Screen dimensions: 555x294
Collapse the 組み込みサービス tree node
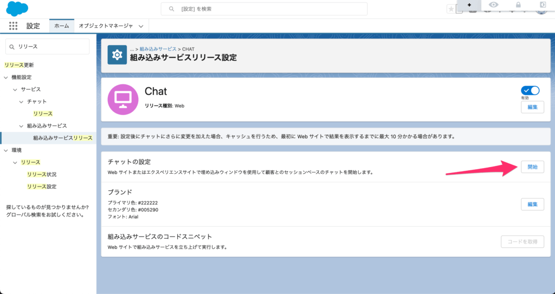[21, 126]
